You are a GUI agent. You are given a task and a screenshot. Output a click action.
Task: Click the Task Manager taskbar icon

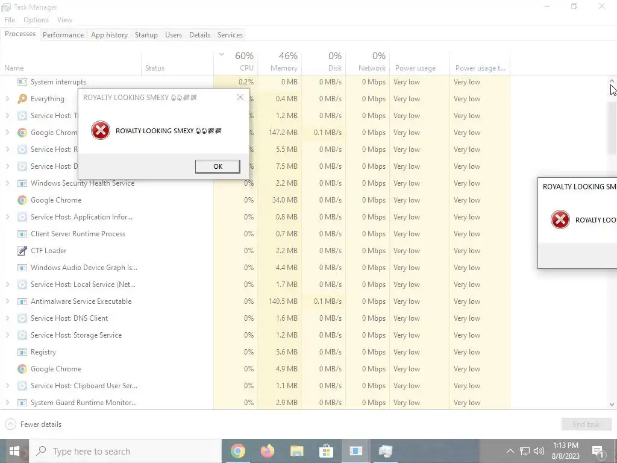[x=385, y=451]
